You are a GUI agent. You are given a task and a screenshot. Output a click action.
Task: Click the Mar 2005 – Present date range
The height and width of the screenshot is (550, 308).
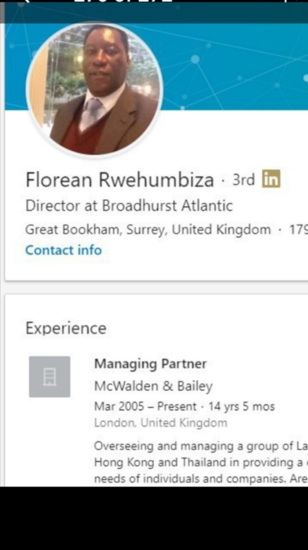145,406
